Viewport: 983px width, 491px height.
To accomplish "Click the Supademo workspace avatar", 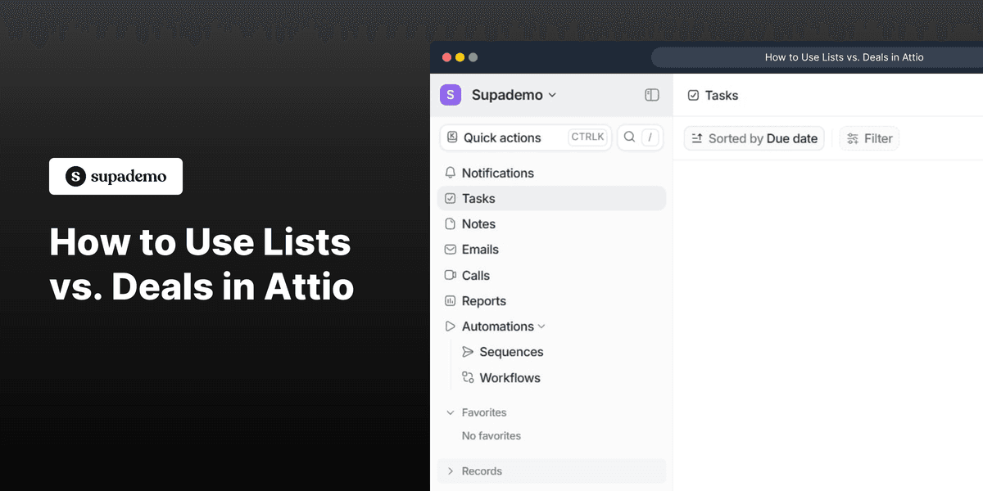I will (x=450, y=95).
